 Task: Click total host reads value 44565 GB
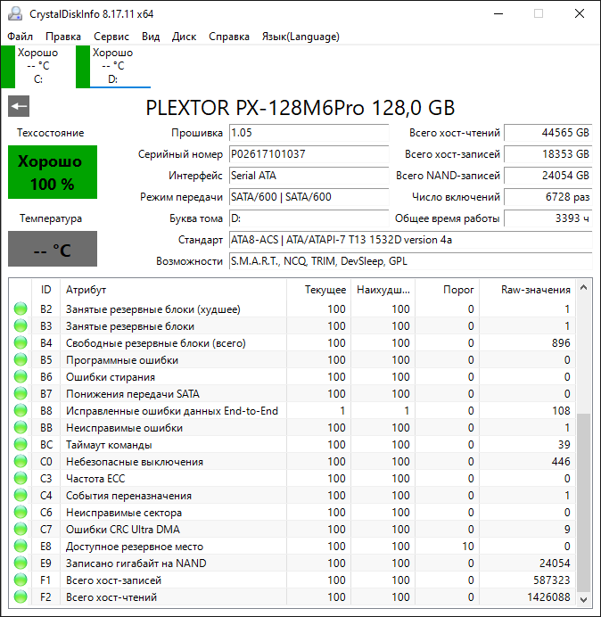tap(547, 133)
